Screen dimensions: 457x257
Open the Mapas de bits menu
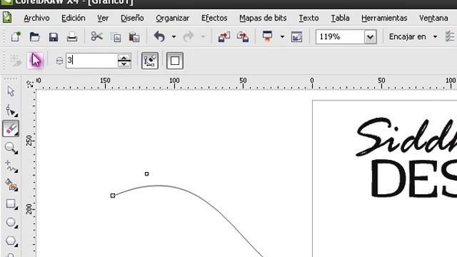point(263,18)
